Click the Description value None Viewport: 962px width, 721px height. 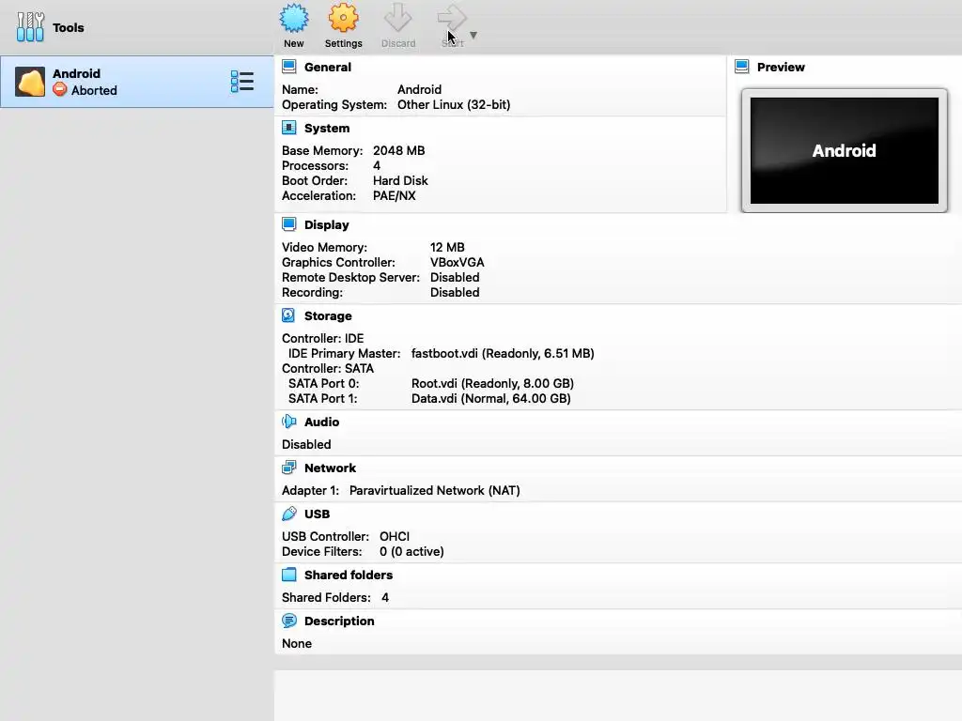click(297, 644)
